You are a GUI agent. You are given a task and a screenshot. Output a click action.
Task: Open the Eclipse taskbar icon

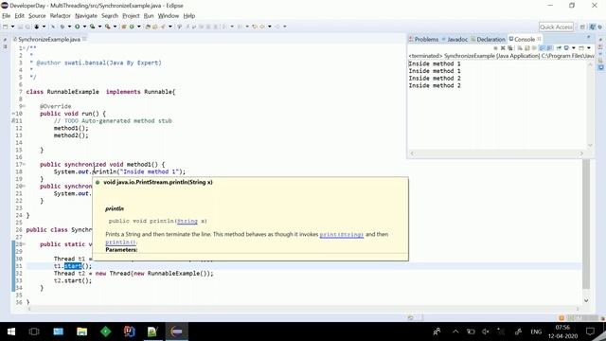click(x=176, y=332)
